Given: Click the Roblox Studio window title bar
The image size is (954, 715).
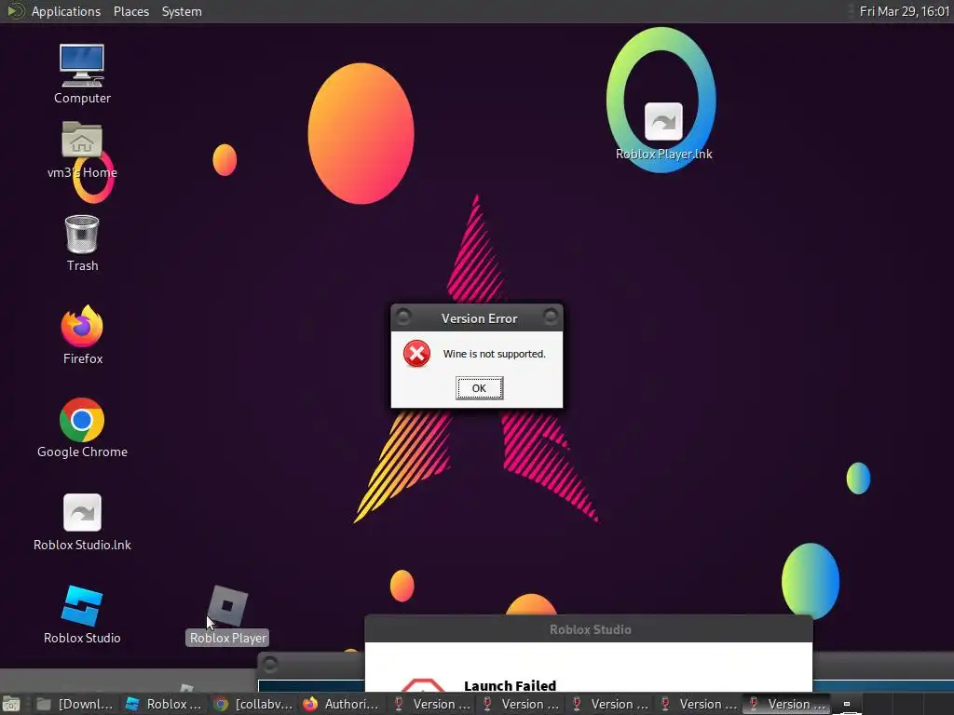Looking at the screenshot, I should 589,629.
